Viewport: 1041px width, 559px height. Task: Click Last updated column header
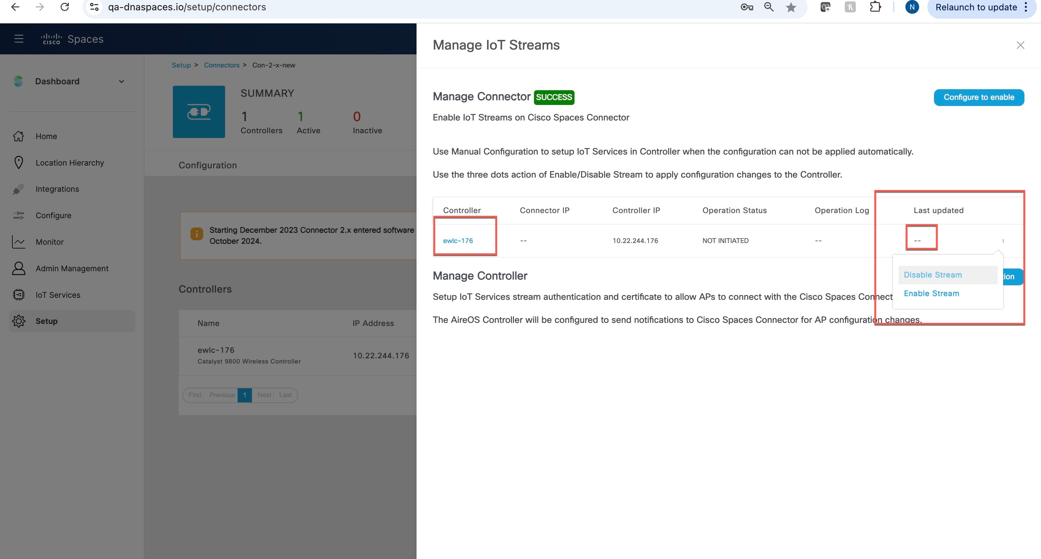(x=938, y=210)
